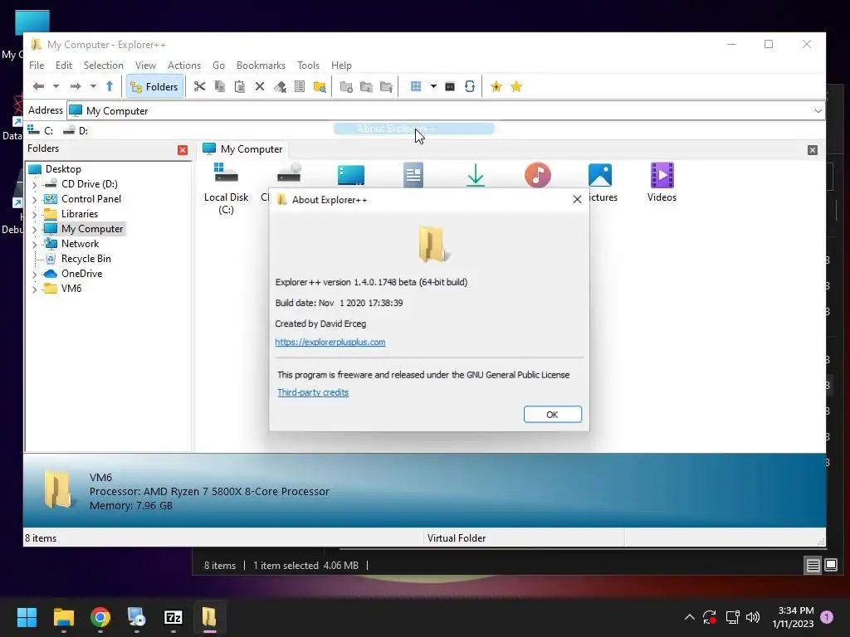
Task: Expand CD Drive (D:) tree node
Action: click(35, 185)
